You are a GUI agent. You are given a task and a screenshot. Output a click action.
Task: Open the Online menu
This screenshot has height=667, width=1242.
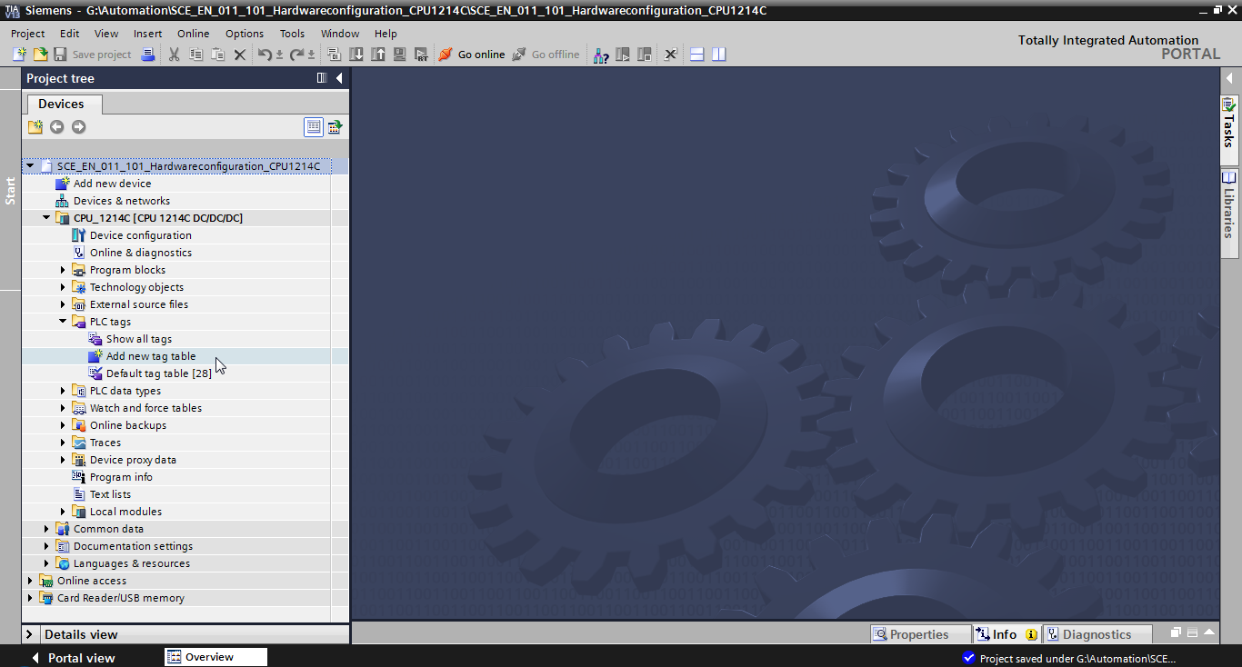point(193,34)
